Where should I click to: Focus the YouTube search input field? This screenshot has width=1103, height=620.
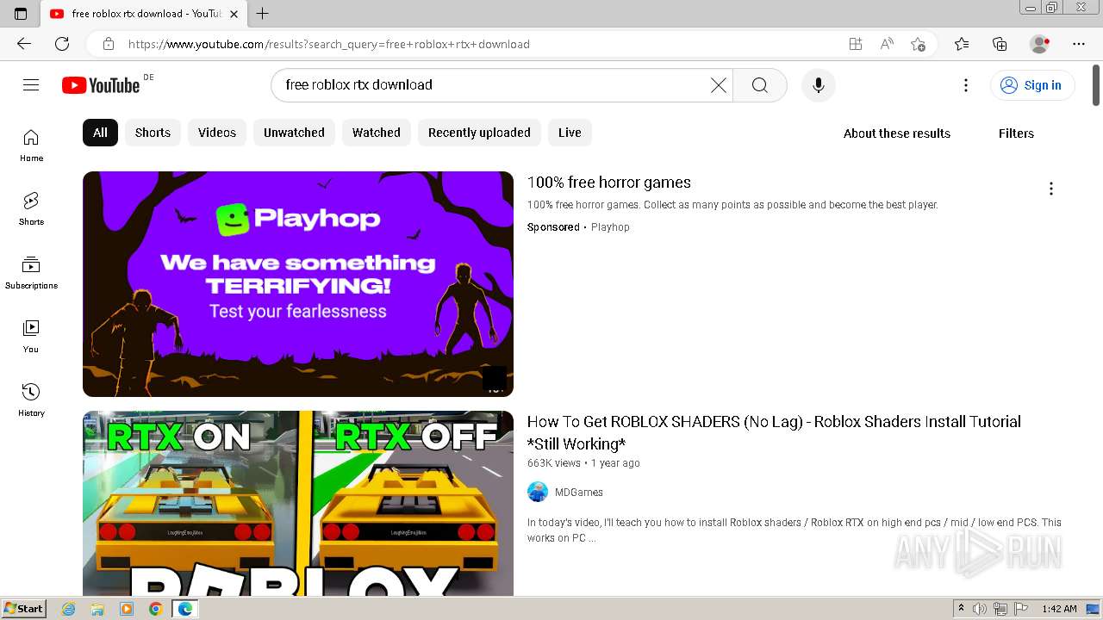point(491,84)
